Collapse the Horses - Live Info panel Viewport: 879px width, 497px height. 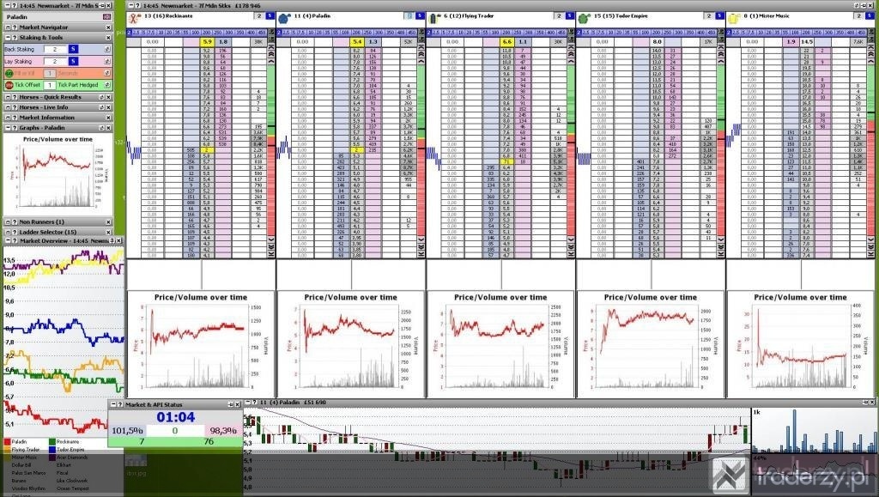[x=8, y=107]
